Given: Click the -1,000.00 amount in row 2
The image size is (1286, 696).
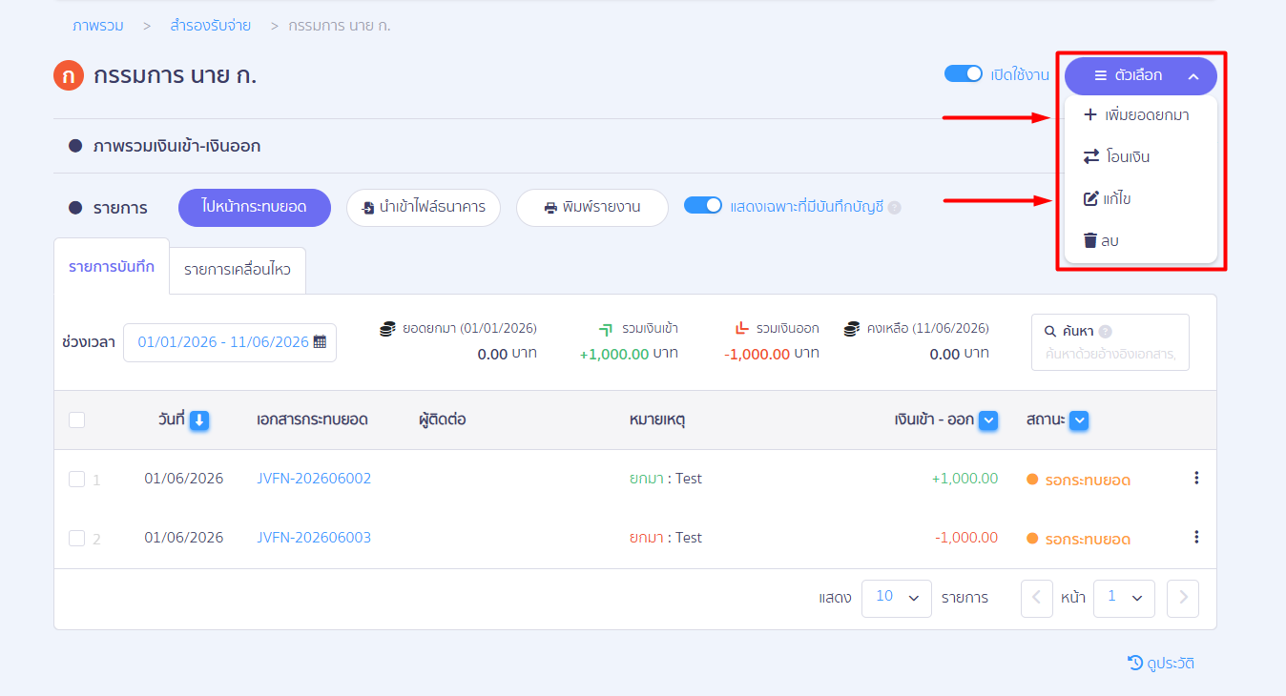Looking at the screenshot, I should tap(966, 538).
